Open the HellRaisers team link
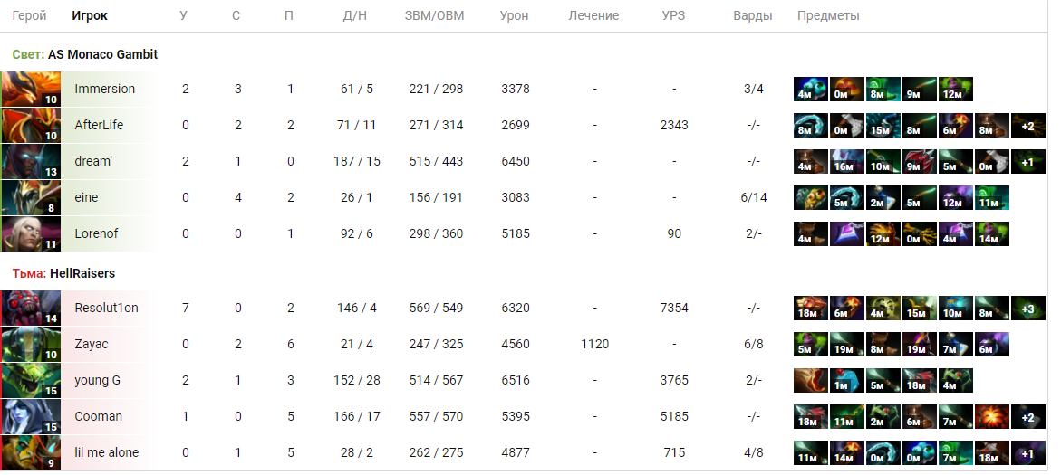The width and height of the screenshot is (1061, 475). (x=82, y=273)
